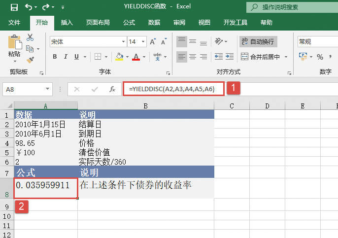The width and height of the screenshot is (338, 238).
Task: Open the 字体 dialog launcher
Action: tap(168, 73)
